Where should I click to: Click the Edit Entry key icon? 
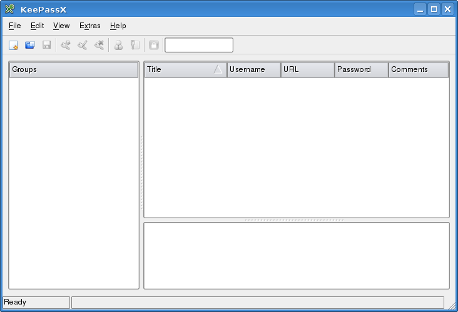pyautogui.click(x=82, y=45)
